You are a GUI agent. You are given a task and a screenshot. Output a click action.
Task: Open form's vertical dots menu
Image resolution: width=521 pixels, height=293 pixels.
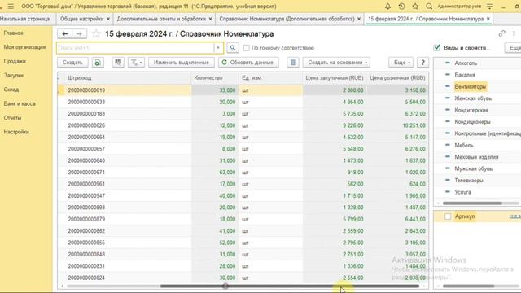(514, 33)
